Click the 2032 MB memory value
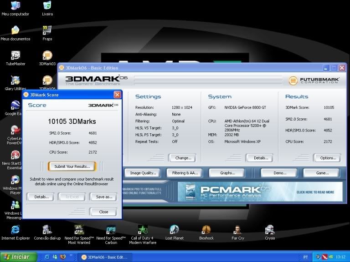Screen dimensions: 350x262 [232, 135]
